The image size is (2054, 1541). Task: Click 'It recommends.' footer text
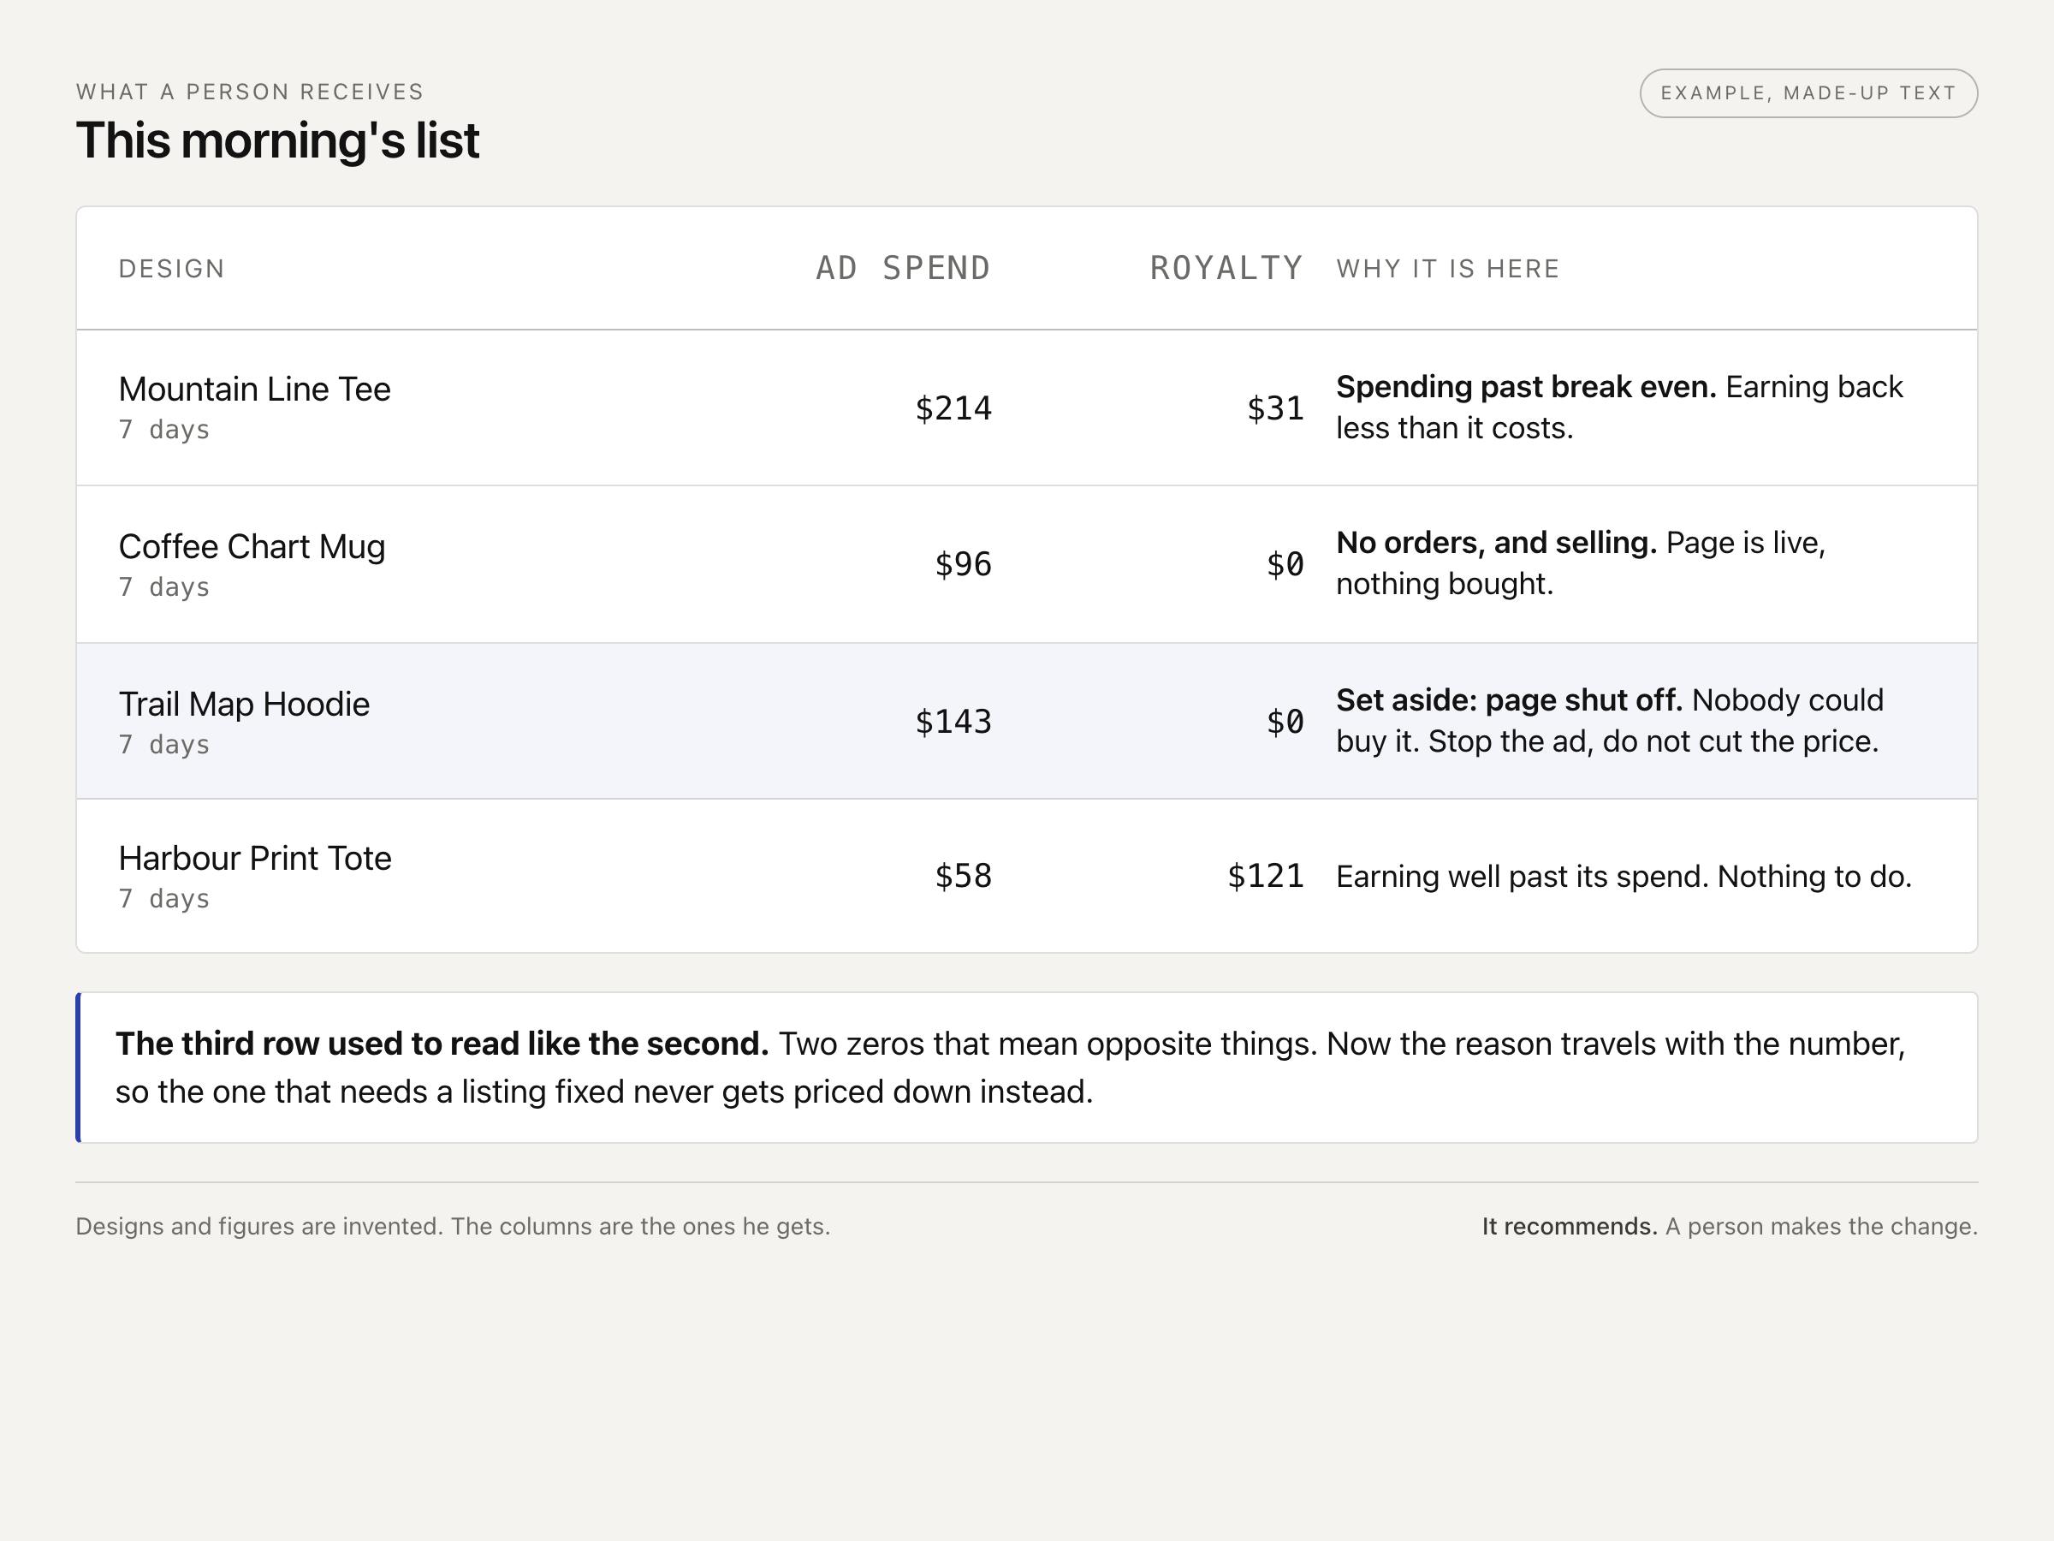click(x=1570, y=1226)
